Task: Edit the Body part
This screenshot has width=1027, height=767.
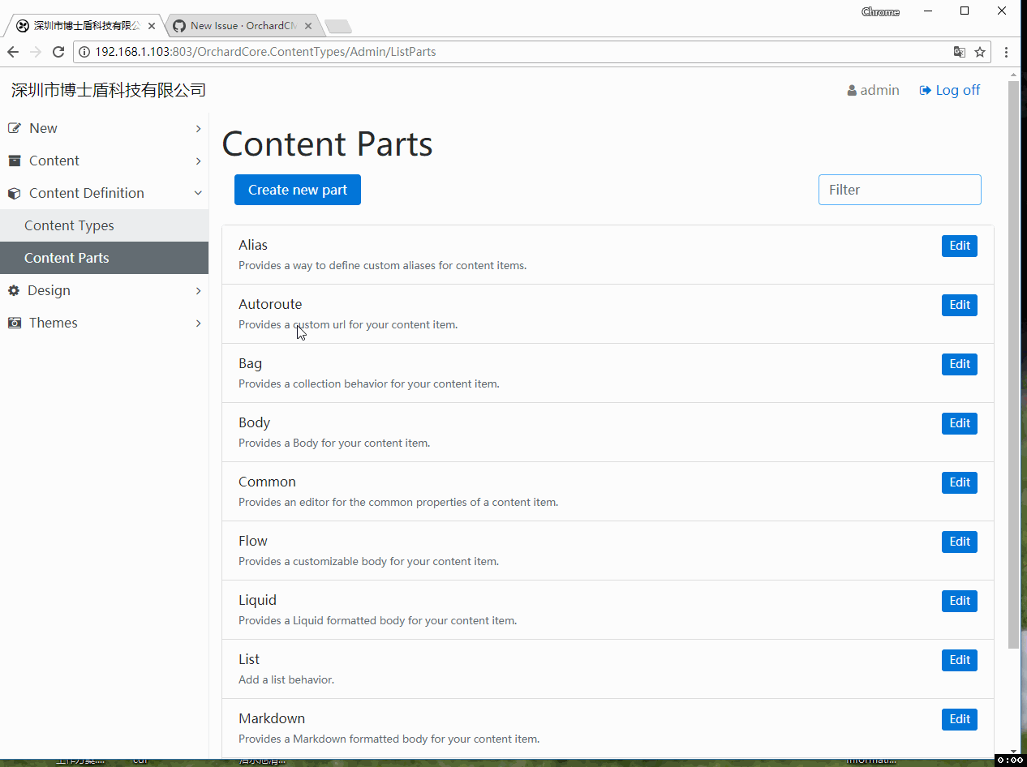Action: click(x=960, y=423)
